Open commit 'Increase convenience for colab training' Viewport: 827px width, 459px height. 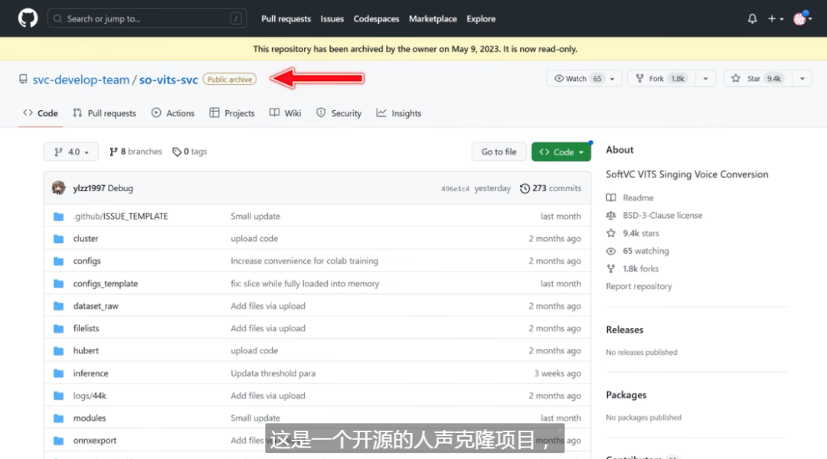[x=304, y=261]
